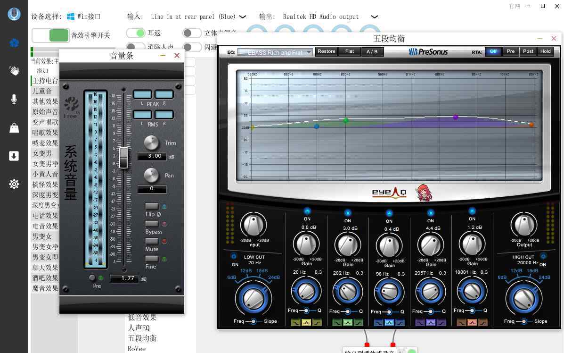Open the settings gear in sidebar

pos(14,184)
